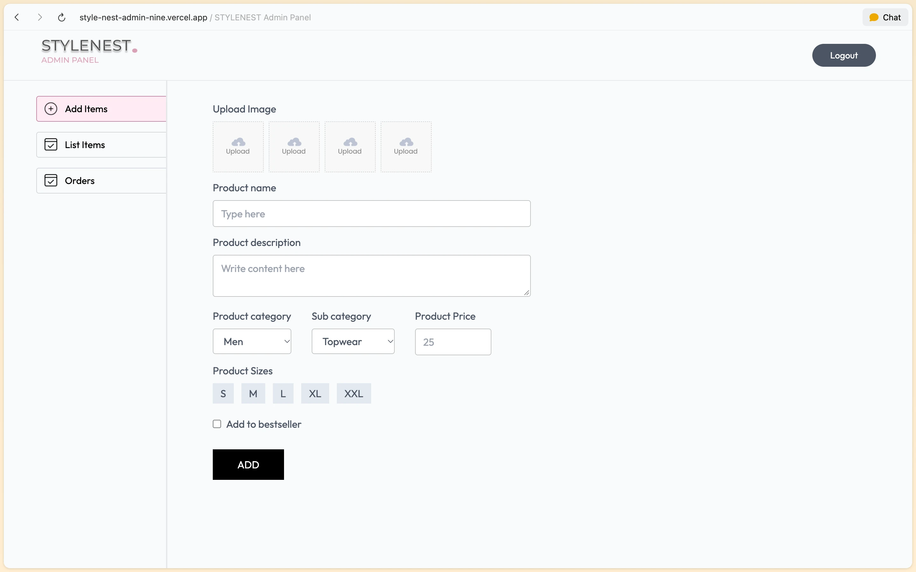The width and height of the screenshot is (916, 572).
Task: Focus the Product Price input field
Action: point(453,342)
